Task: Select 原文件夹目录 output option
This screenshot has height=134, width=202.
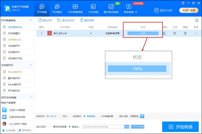Action: coord(58,127)
